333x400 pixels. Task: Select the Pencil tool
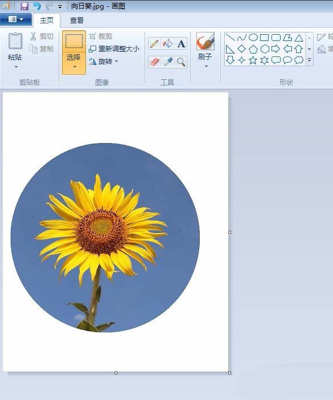[154, 43]
